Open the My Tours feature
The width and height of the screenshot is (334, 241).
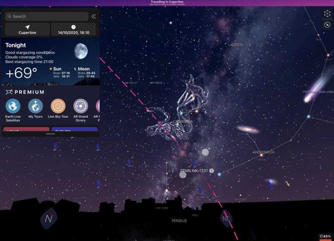(35, 108)
